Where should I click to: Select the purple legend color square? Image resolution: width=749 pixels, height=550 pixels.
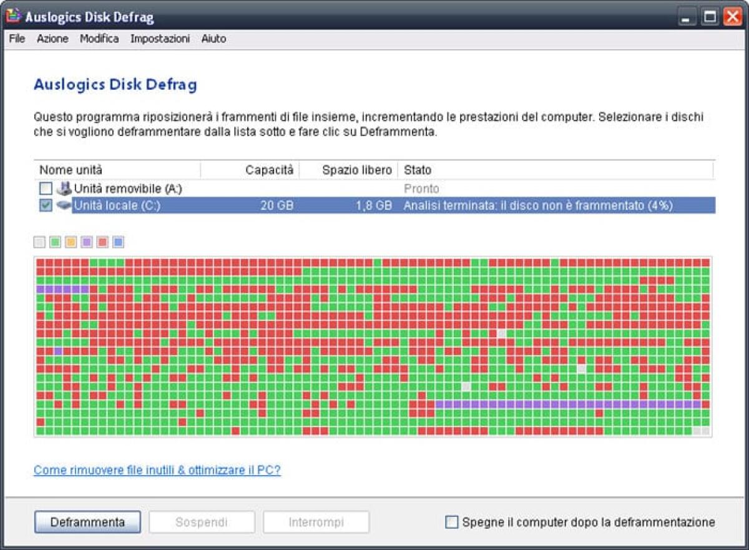(x=86, y=242)
